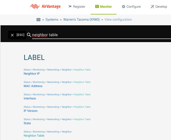Open Warren's Tacoma (XR80) breadcrumb link
171x140 pixels.
click(82, 20)
